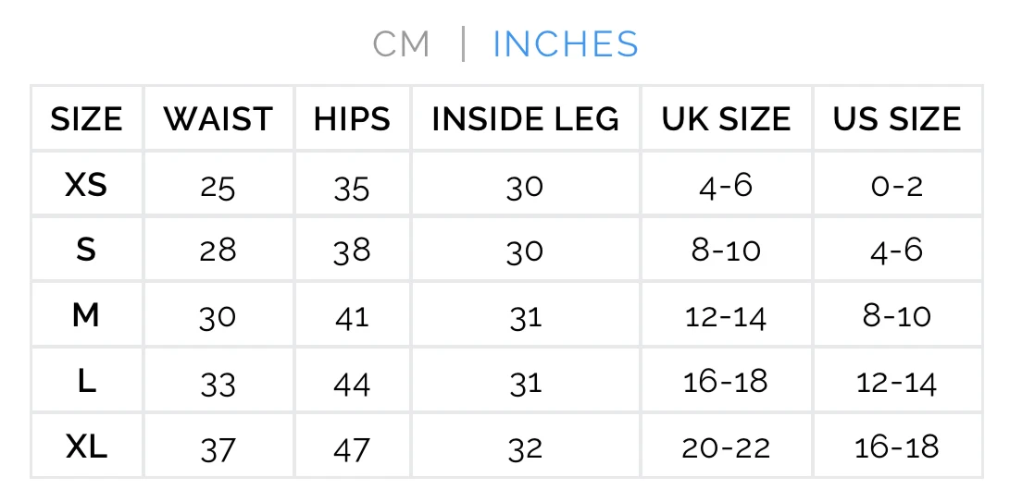The image size is (1010, 502).
Task: Select the hips value 41 for M
Action: tap(352, 317)
